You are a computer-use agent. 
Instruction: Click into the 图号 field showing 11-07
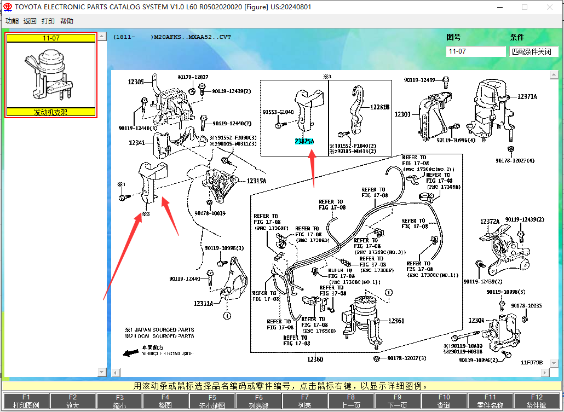pyautogui.click(x=475, y=51)
